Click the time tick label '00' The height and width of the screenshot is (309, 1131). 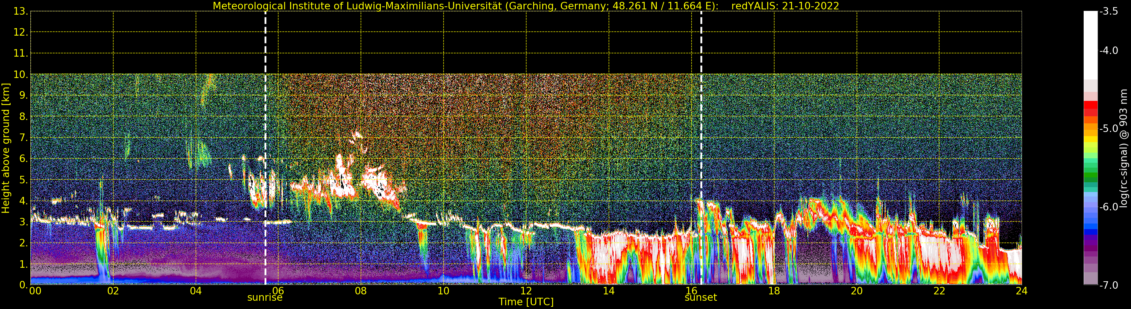pyautogui.click(x=35, y=291)
